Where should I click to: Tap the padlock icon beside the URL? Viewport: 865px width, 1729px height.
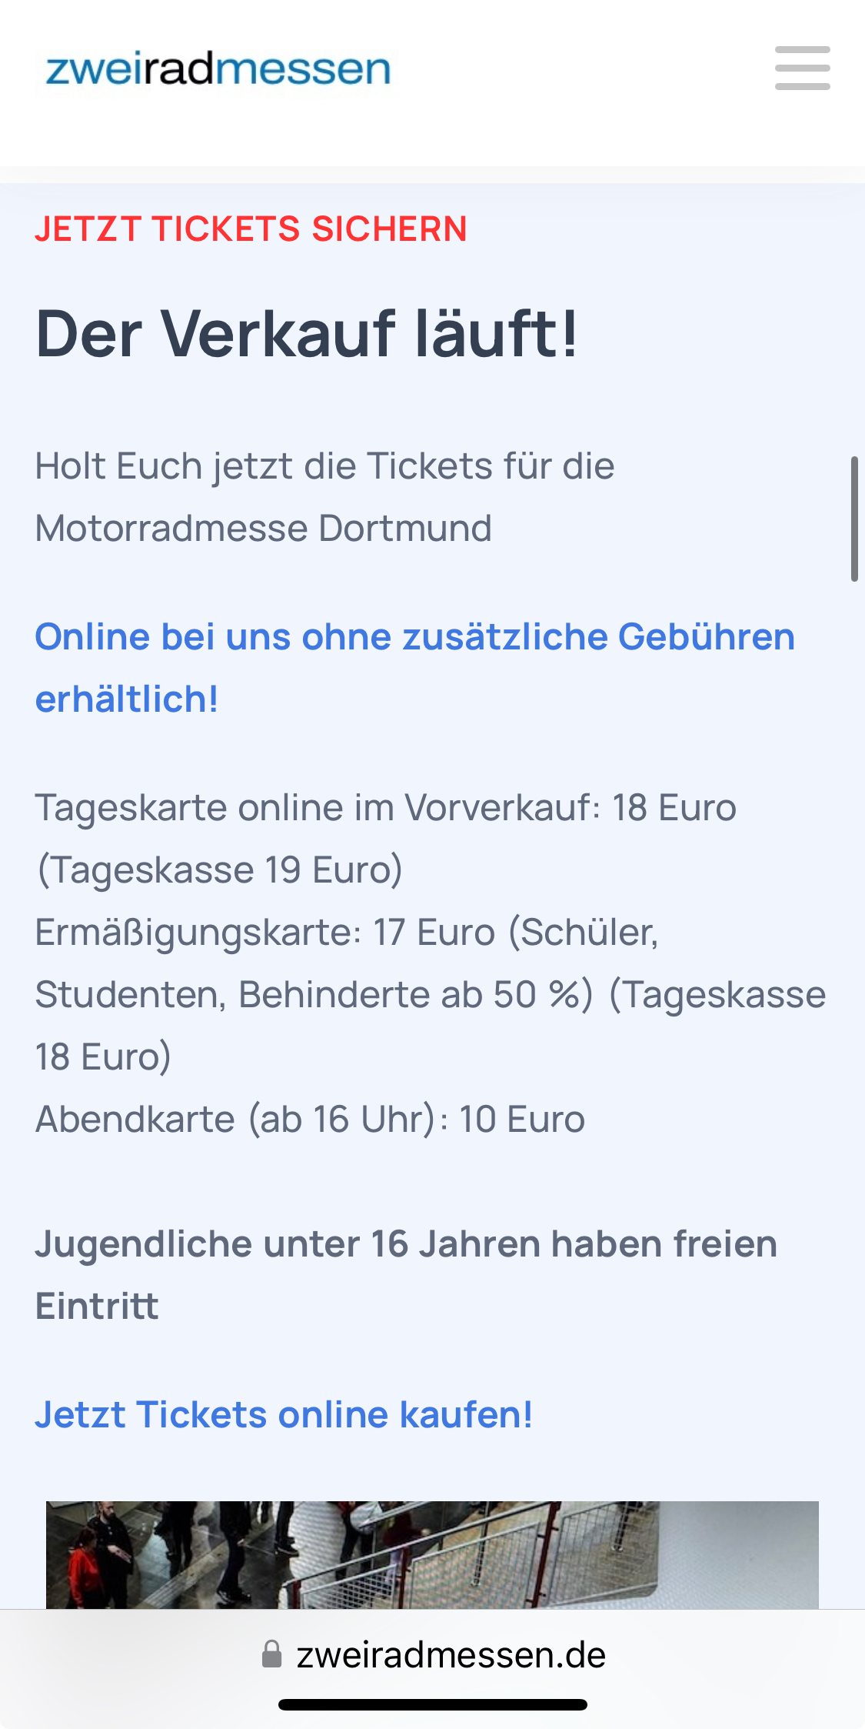(271, 1654)
